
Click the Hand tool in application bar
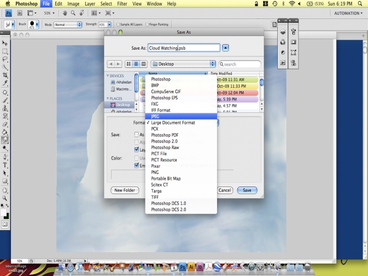(x=65, y=13)
